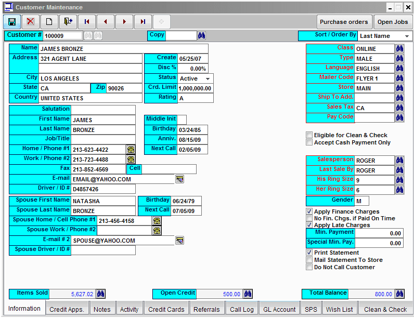Click the Open Jobs button

pos(393,22)
